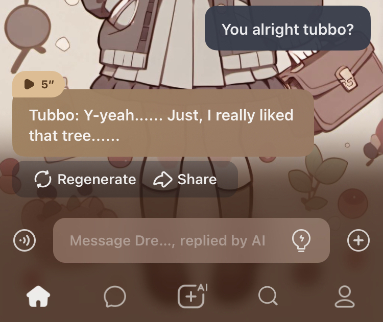Click the Share arrow icon
The width and height of the screenshot is (383, 322).
pyautogui.click(x=163, y=180)
